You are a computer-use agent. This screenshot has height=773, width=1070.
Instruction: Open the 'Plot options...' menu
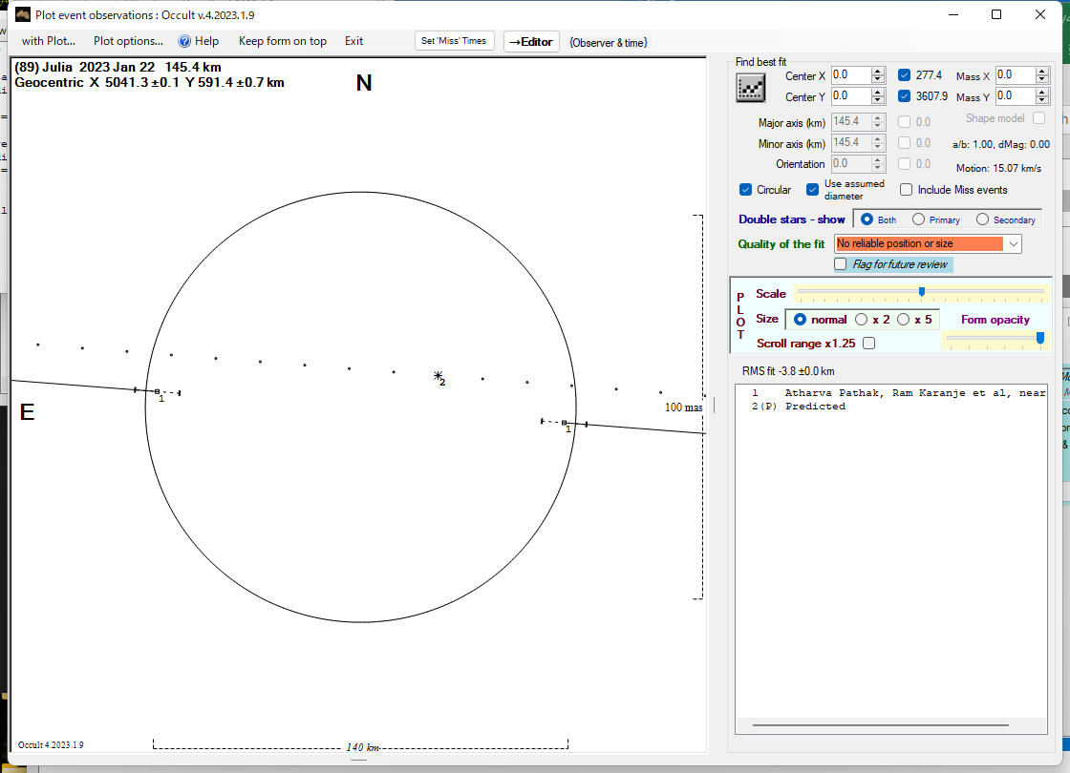128,41
